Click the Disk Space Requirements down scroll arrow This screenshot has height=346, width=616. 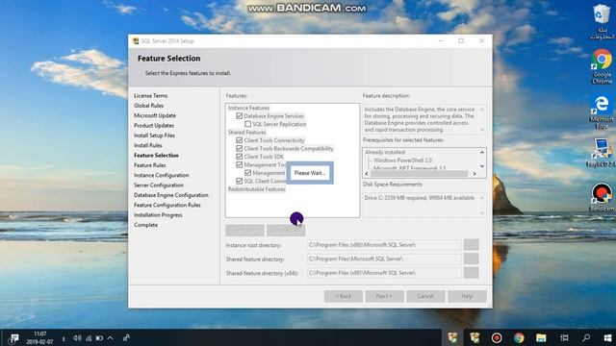coord(482,213)
